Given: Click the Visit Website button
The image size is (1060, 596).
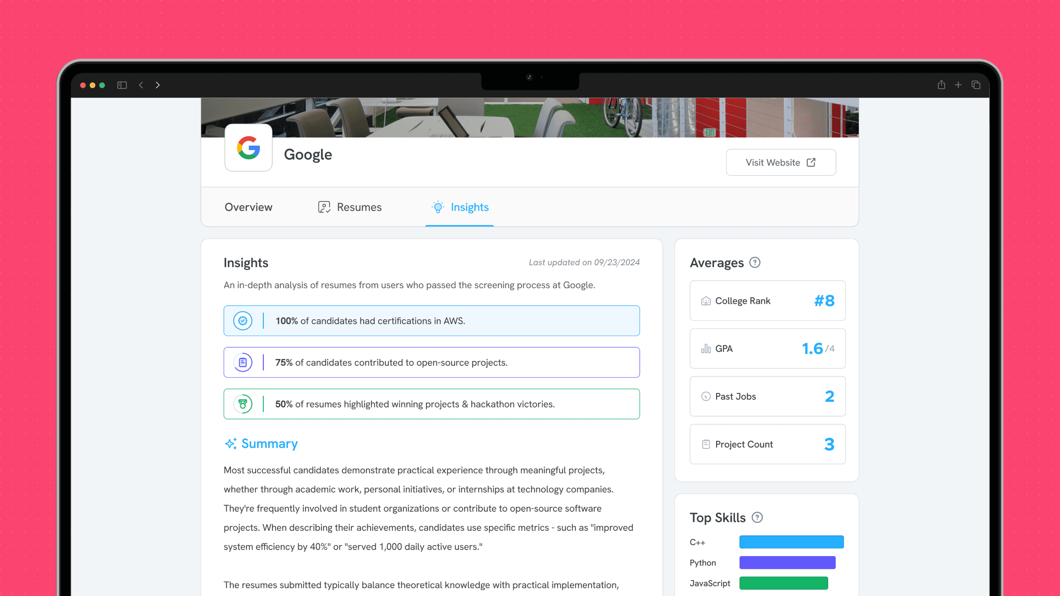Looking at the screenshot, I should click(x=780, y=162).
